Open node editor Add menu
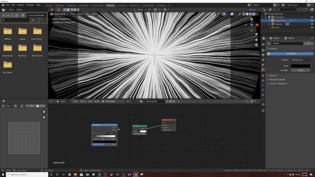 [x=90, y=101]
